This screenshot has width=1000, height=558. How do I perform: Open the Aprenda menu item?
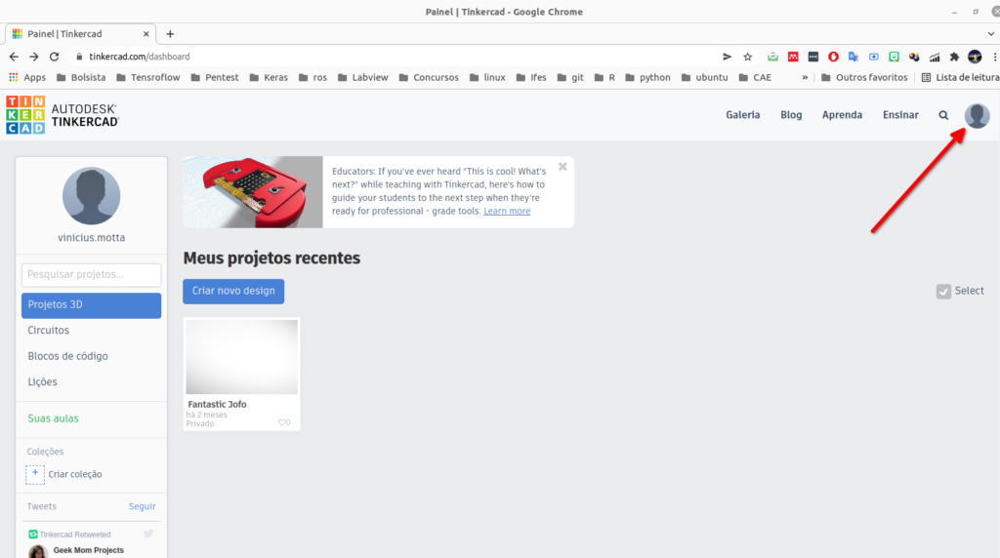tap(842, 115)
